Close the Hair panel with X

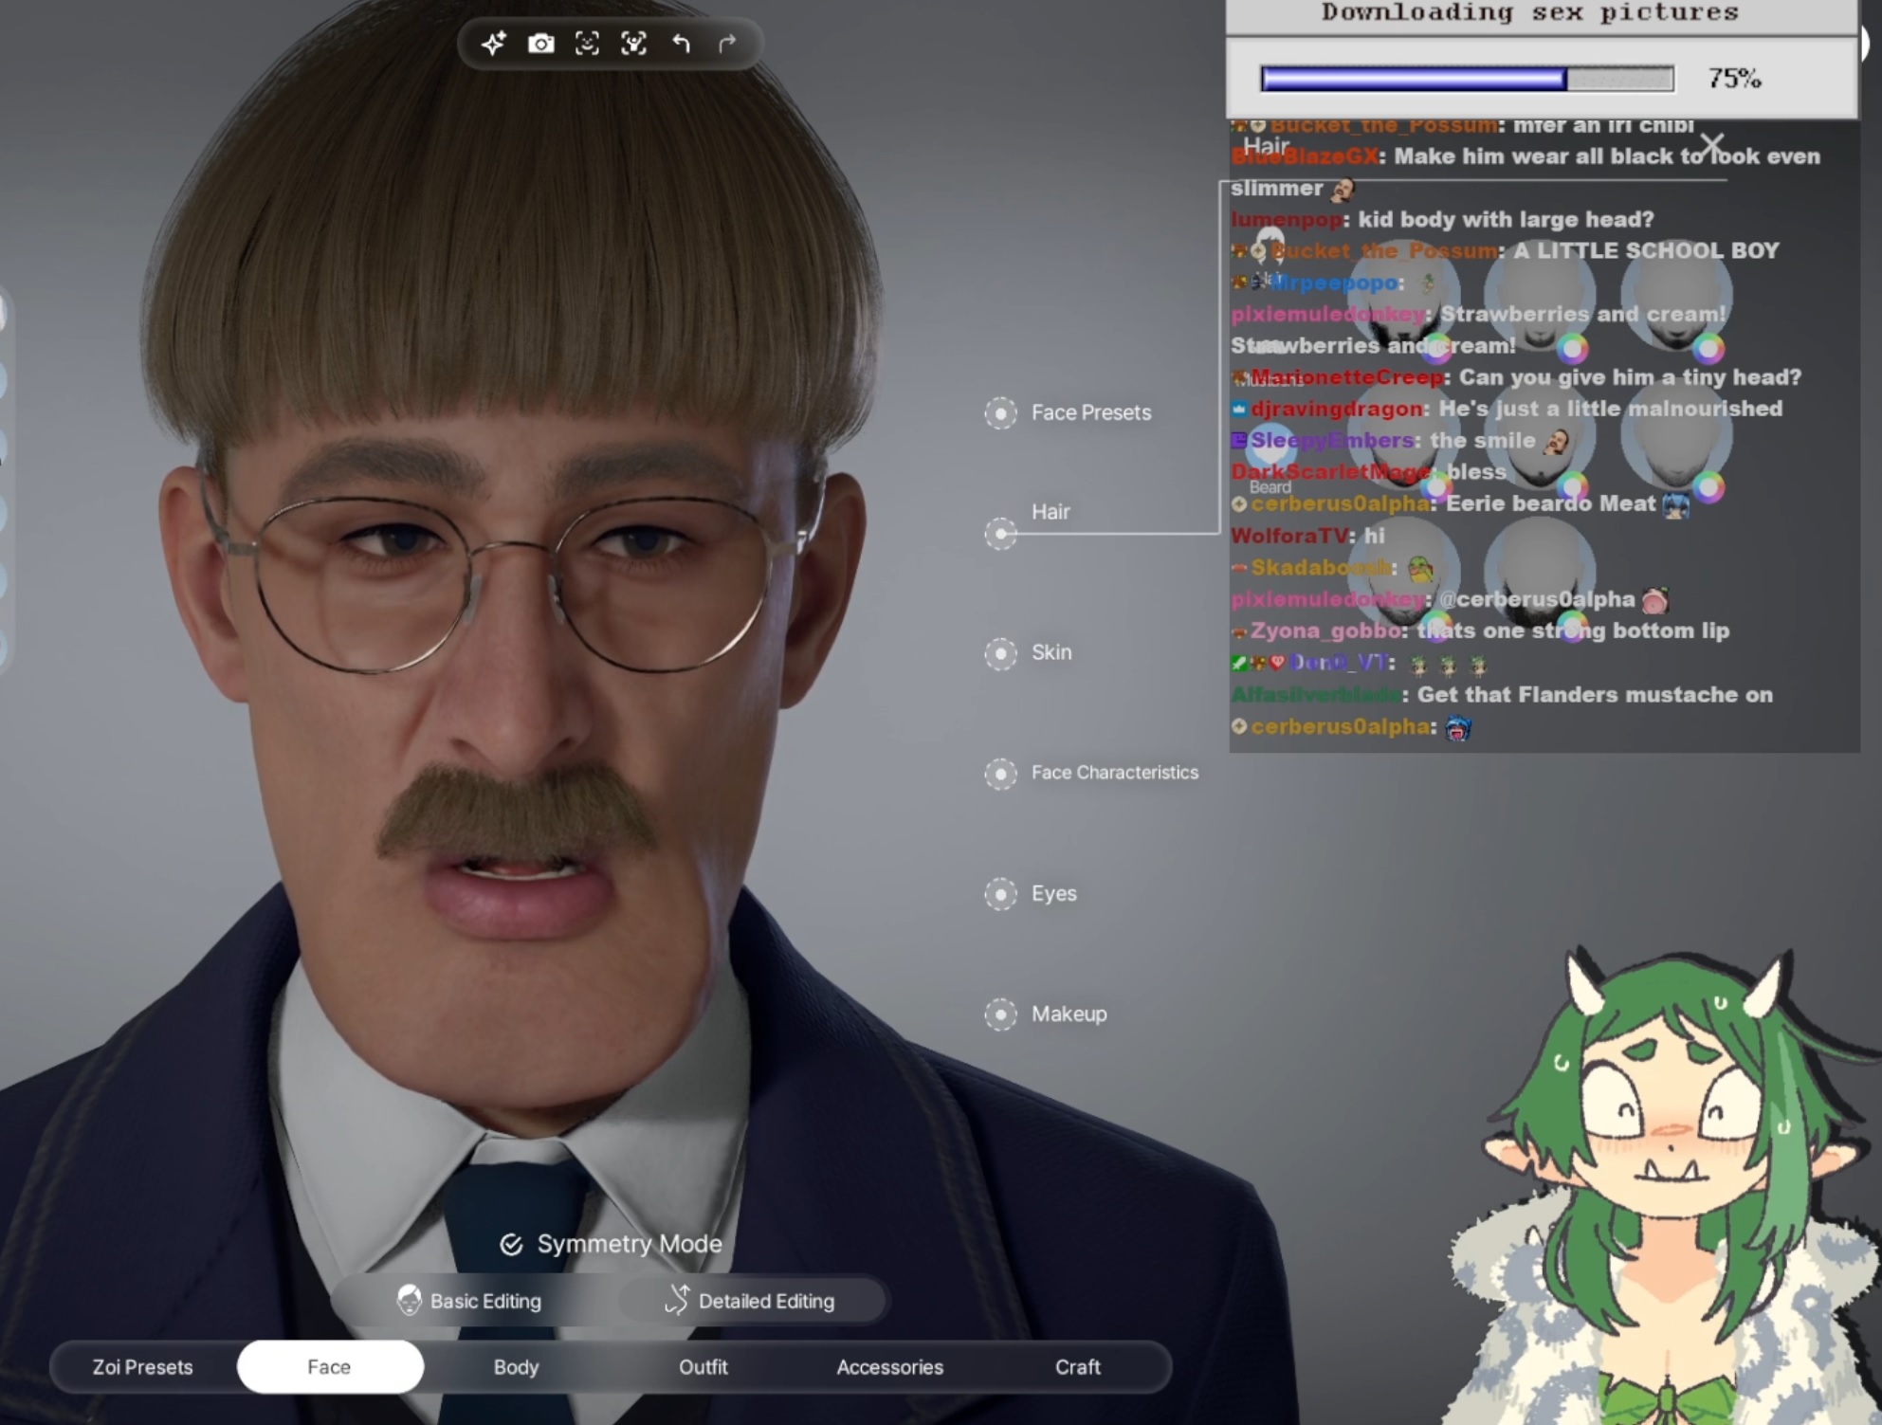1710,146
